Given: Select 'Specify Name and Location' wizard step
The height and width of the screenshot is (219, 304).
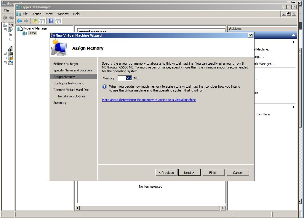Looking at the screenshot, I should pos(73,70).
